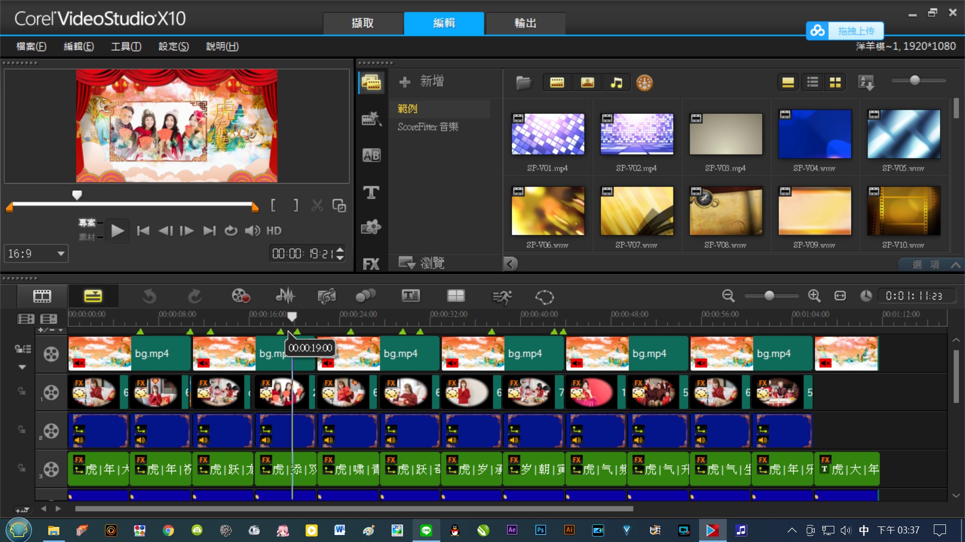Open the 說明(H) Help menu
Screen dimensions: 965x542
(x=222, y=47)
